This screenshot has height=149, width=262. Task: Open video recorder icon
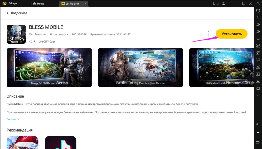(258, 74)
